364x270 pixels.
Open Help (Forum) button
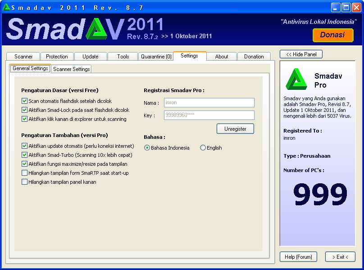click(x=298, y=257)
